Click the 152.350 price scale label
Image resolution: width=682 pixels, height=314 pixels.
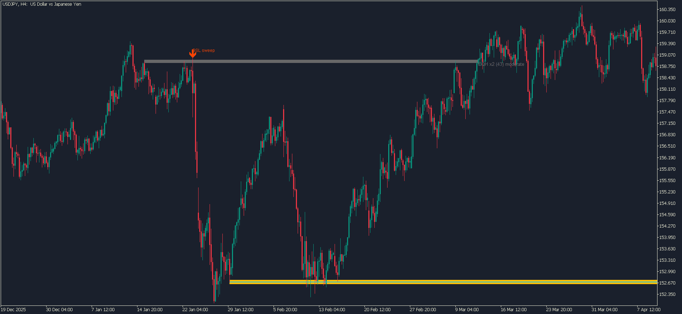click(x=667, y=294)
